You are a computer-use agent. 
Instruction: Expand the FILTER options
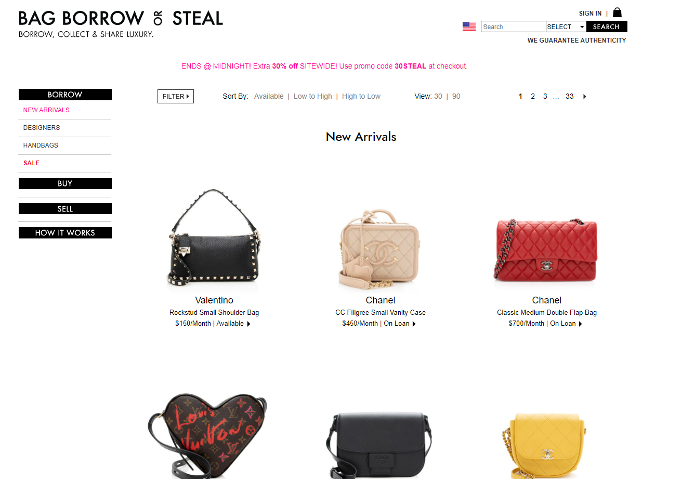coord(176,97)
